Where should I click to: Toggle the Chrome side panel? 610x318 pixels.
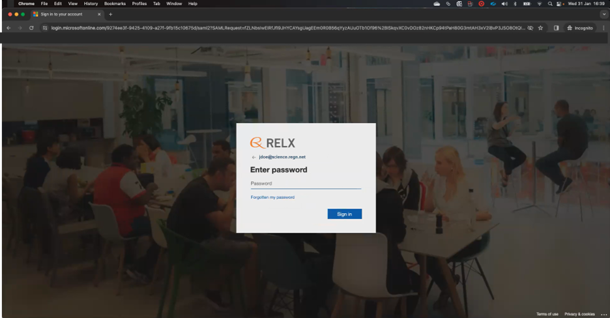point(557,28)
